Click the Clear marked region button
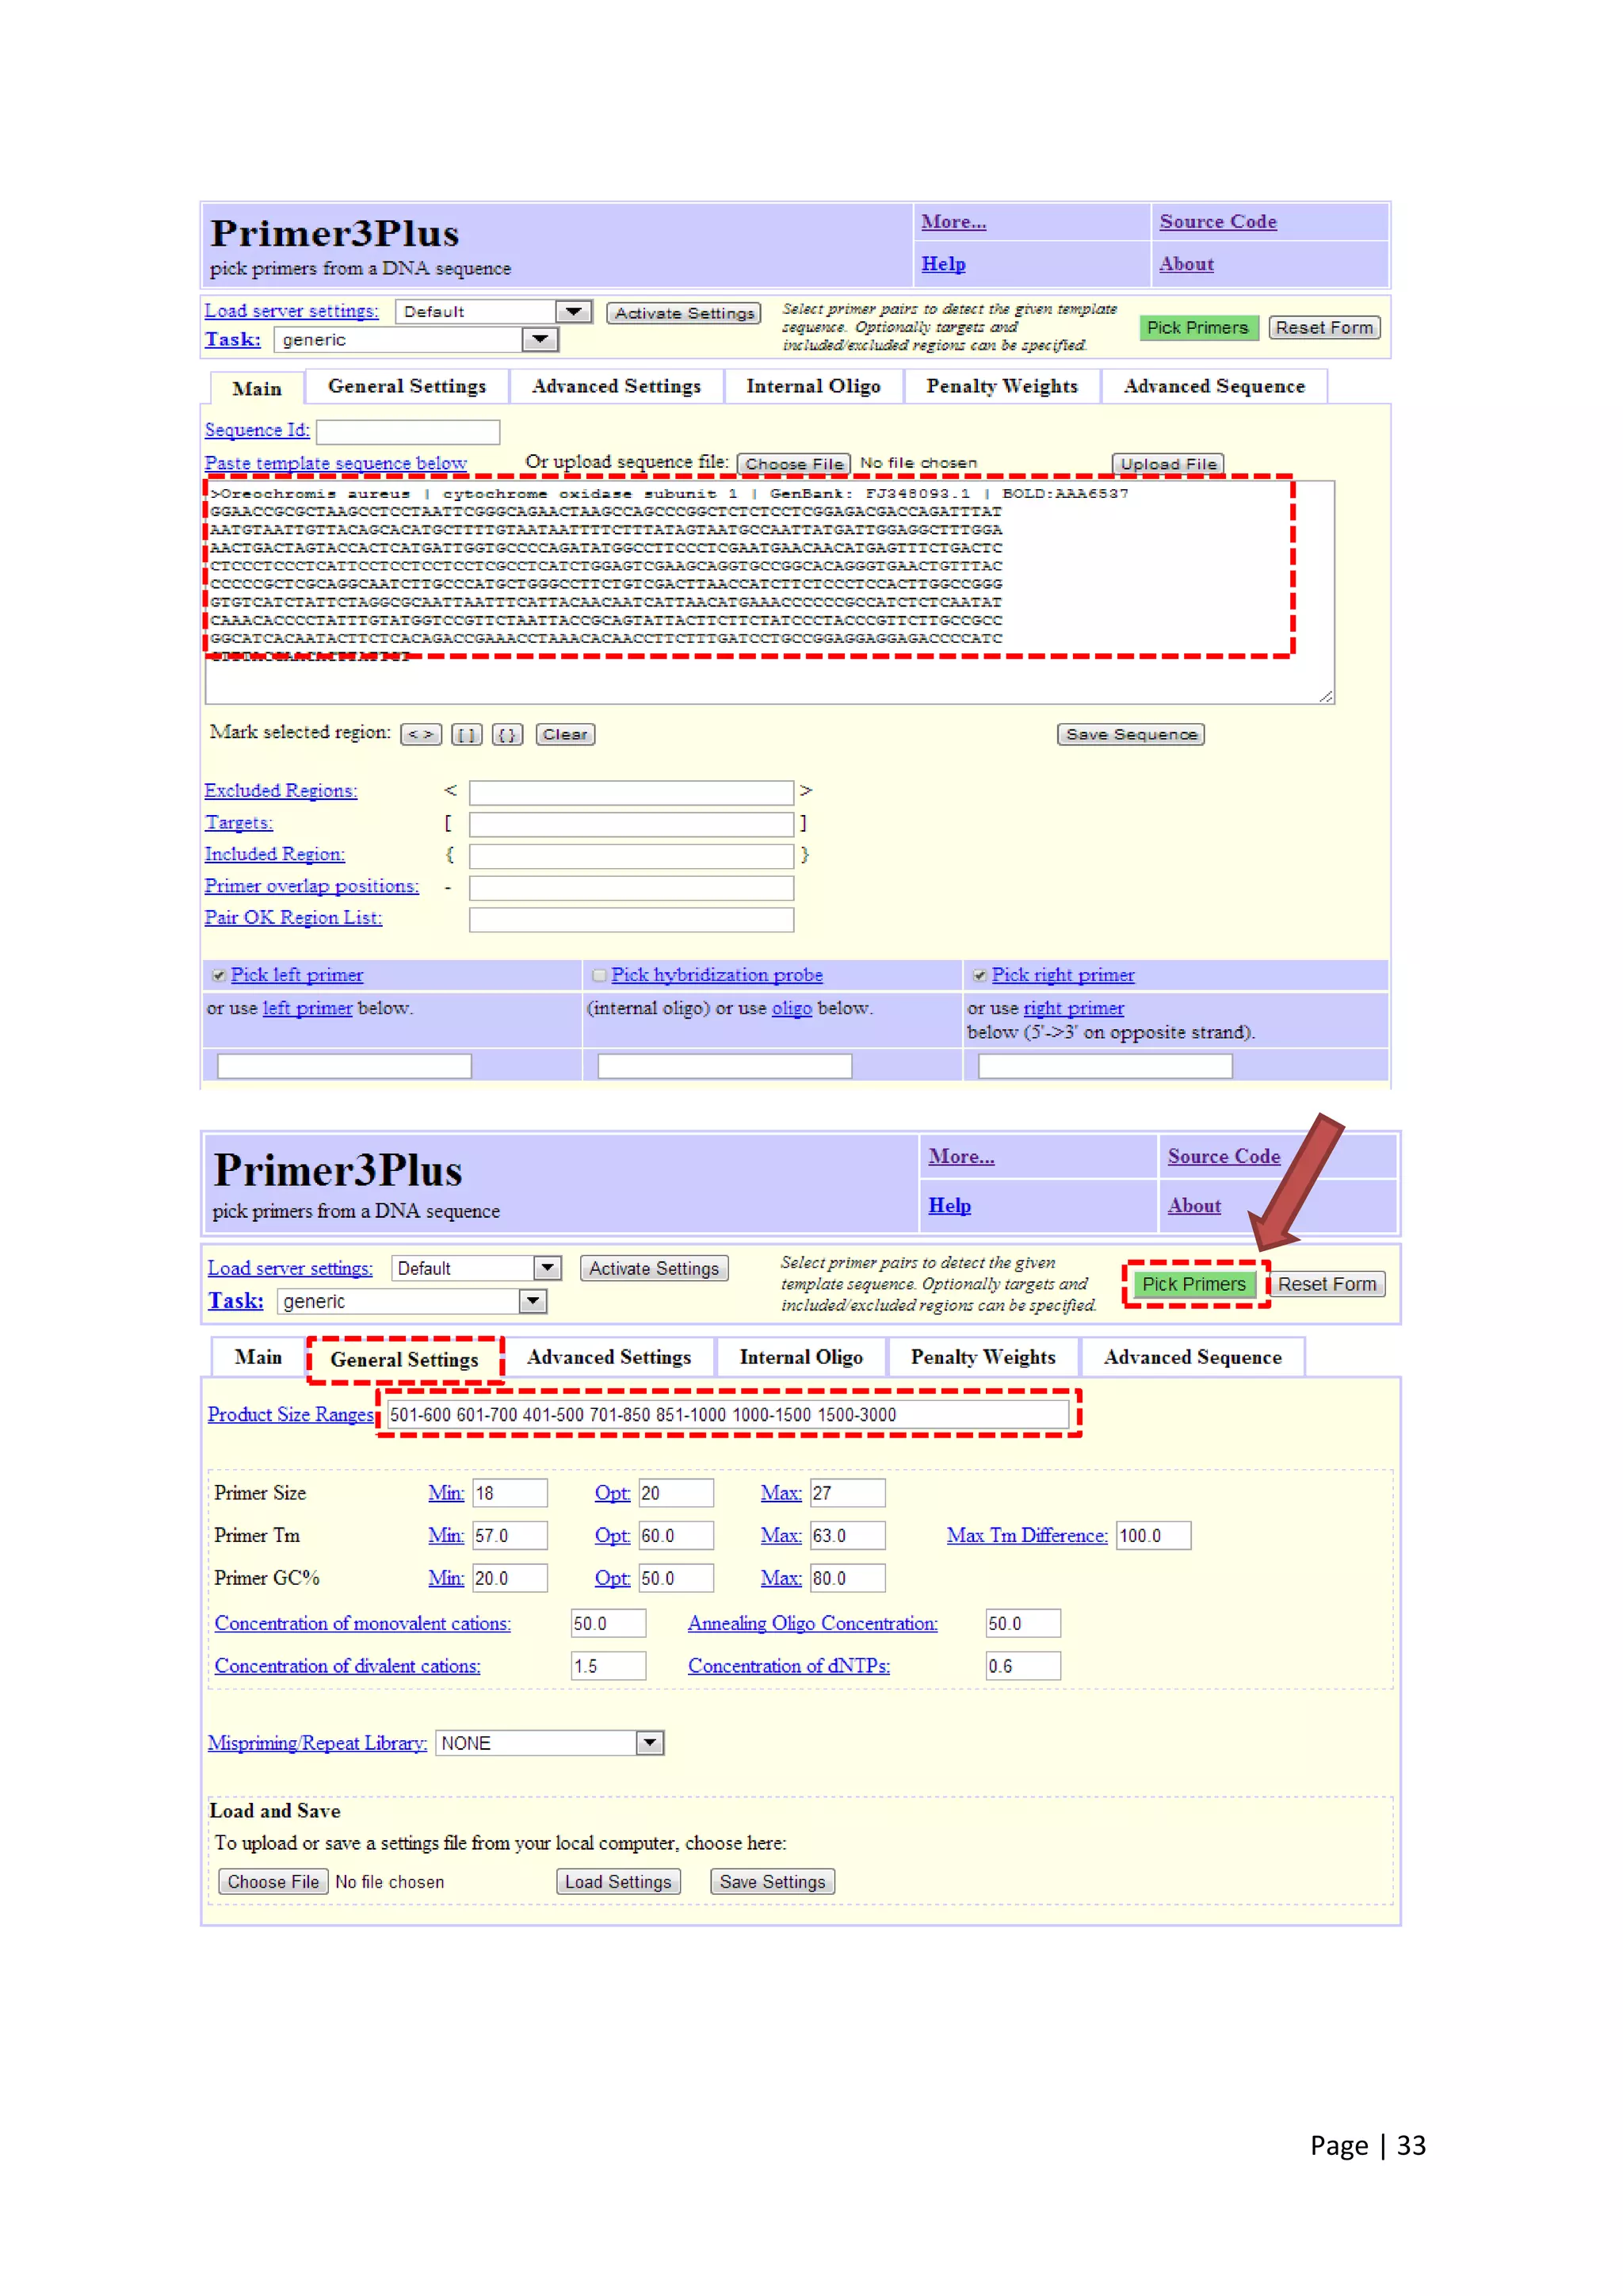The width and height of the screenshot is (1623, 2296). point(565,735)
